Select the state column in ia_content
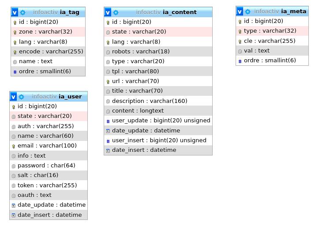This screenshot has width=315, height=231. pyautogui.click(x=139, y=32)
